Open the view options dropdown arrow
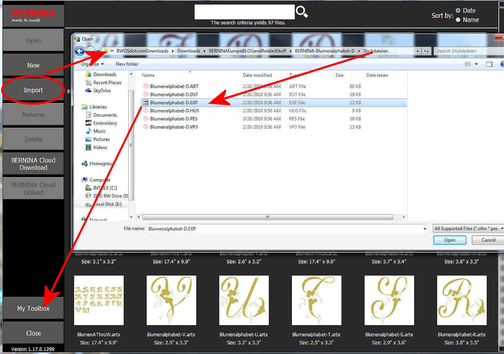Screen dimensions: 504x354 coord(476,64)
